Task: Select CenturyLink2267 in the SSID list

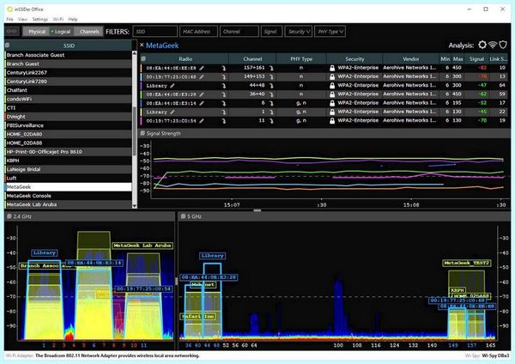Action: (x=69, y=73)
